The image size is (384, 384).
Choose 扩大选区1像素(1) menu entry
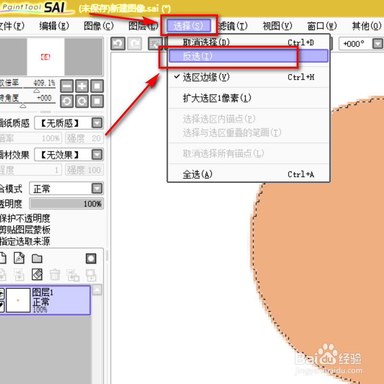(x=248, y=98)
